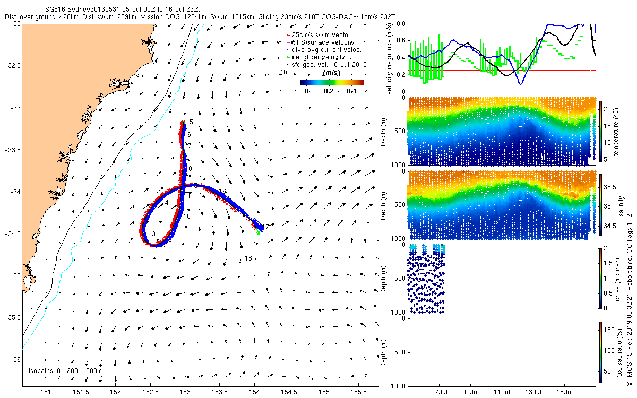Image resolution: width=637 pixels, height=398 pixels.
Task: Click the '11Jul' date tick label
Action: [502, 391]
